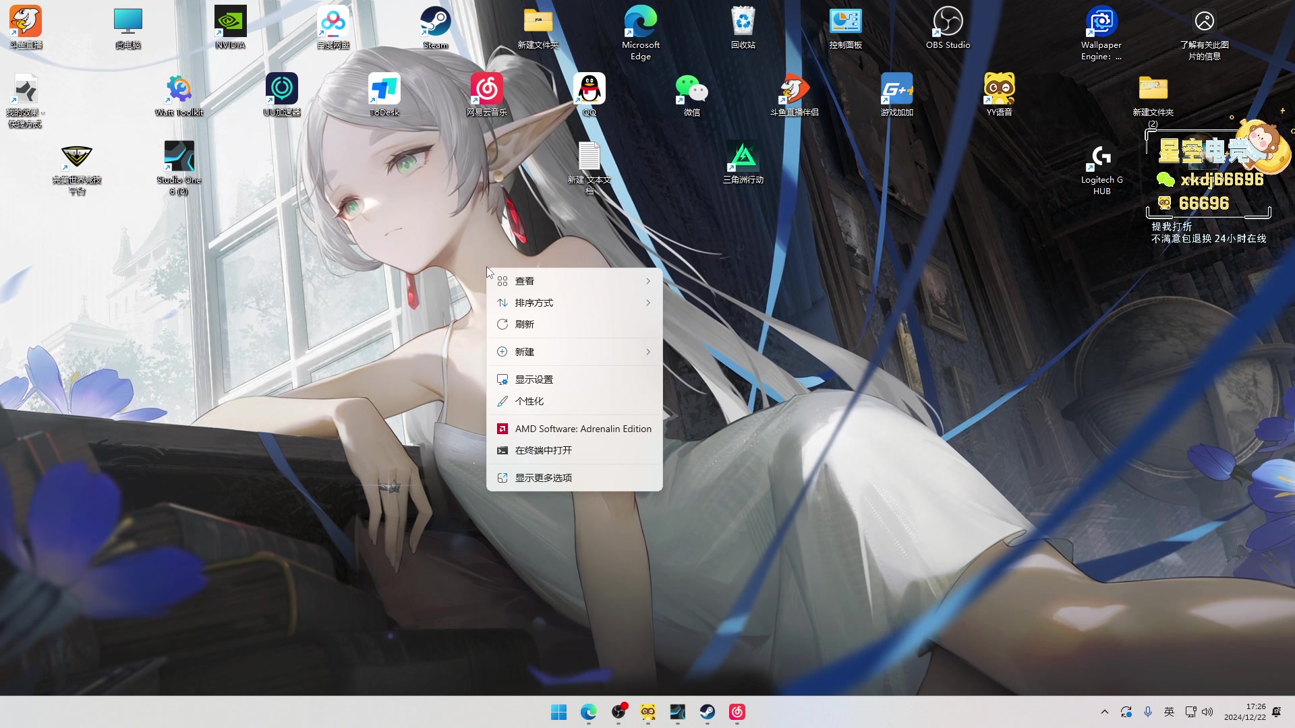Screen dimensions: 1295x728
Task: Open OBS Studio from the taskbar
Action: [618, 712]
